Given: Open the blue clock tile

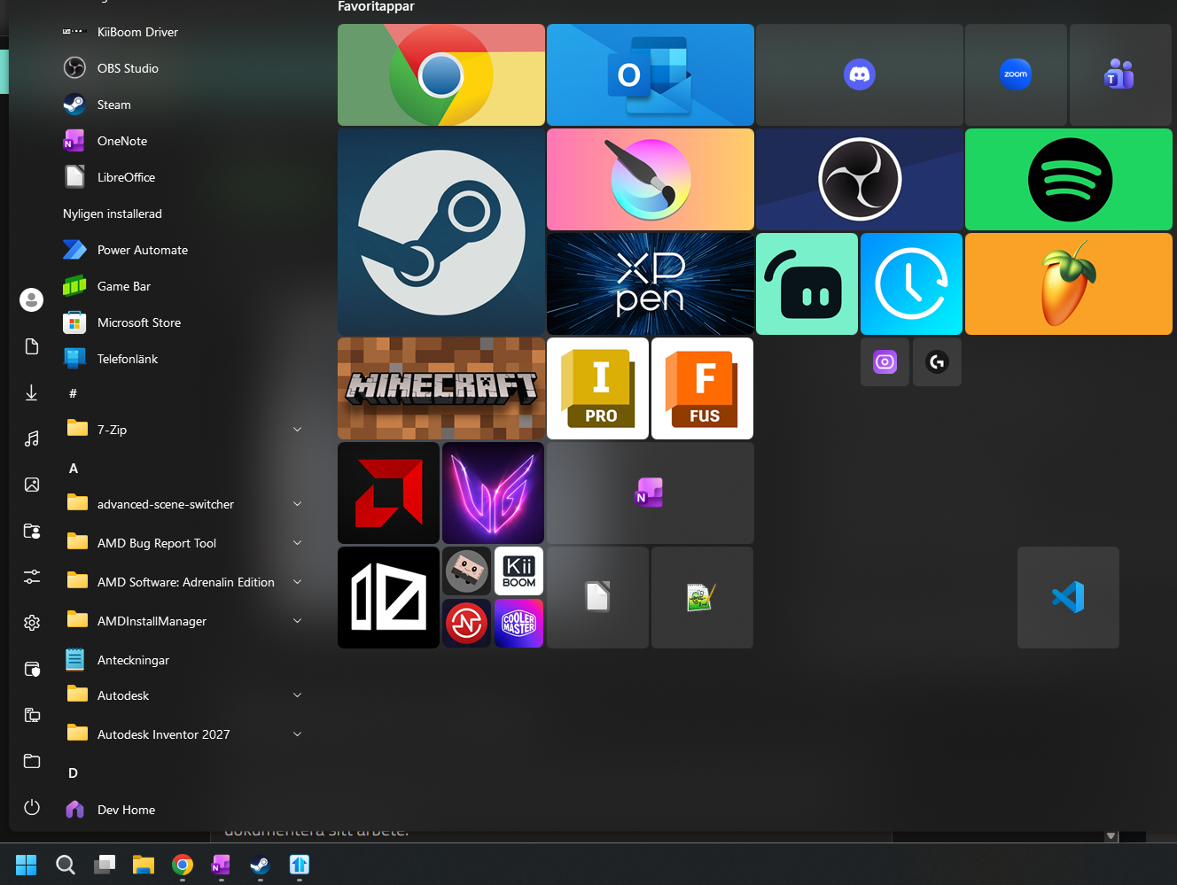Looking at the screenshot, I should pyautogui.click(x=911, y=284).
